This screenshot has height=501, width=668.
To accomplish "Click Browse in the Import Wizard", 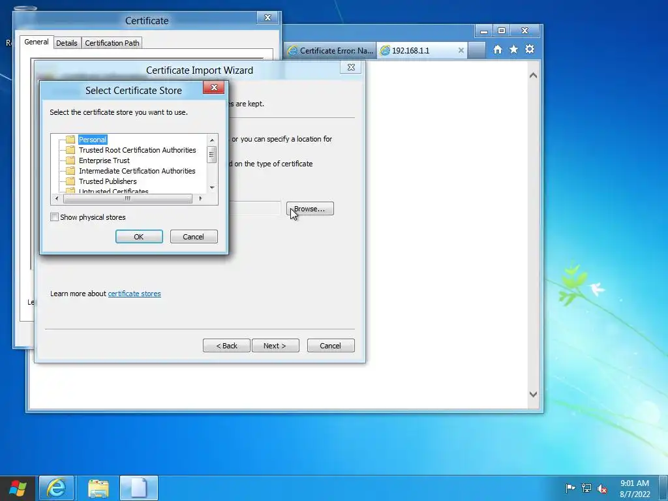I will click(310, 209).
